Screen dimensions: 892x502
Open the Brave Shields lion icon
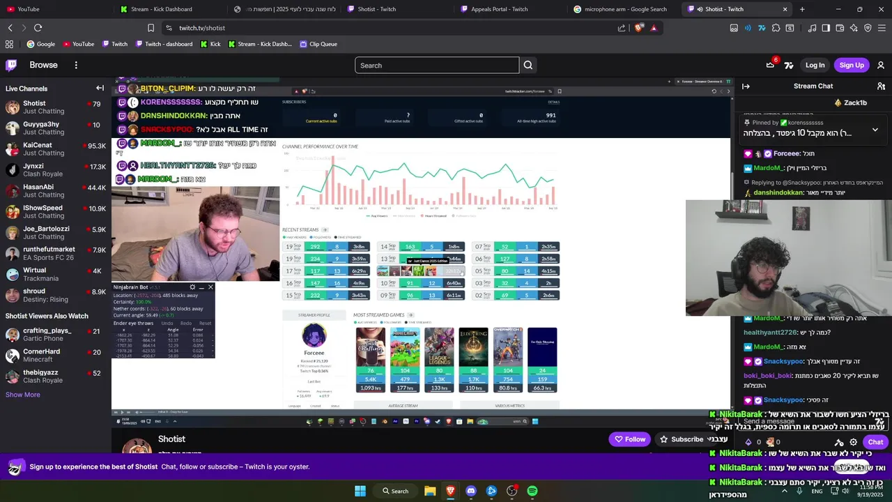tap(639, 28)
